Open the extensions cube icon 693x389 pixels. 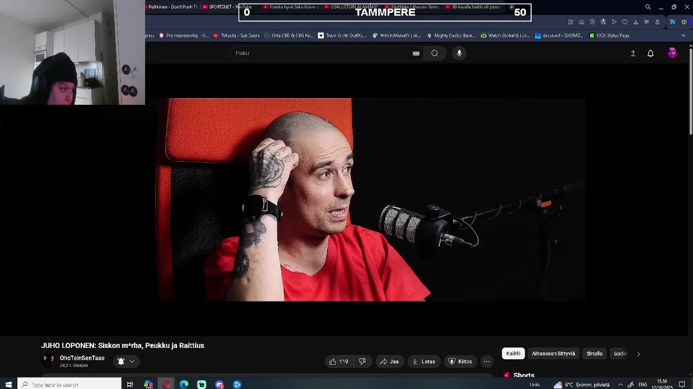[684, 22]
